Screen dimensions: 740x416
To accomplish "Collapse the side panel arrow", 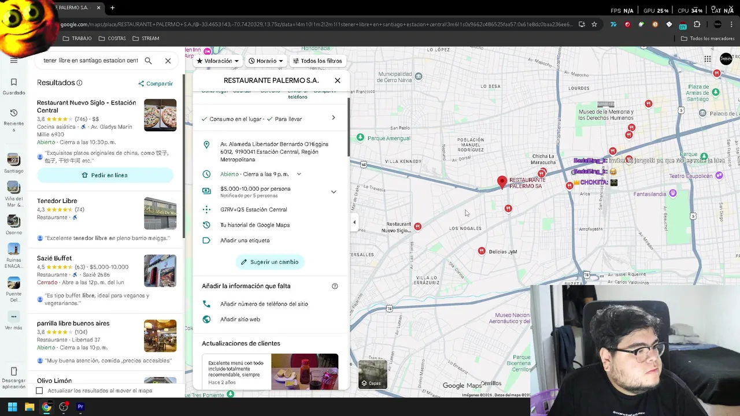I will [354, 222].
